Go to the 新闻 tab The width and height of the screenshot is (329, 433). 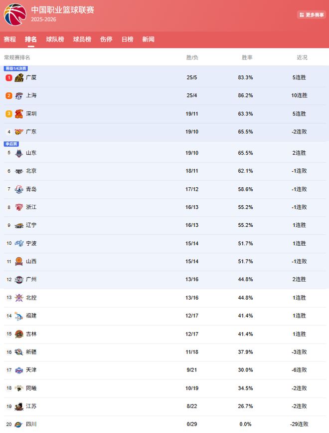tap(148, 39)
